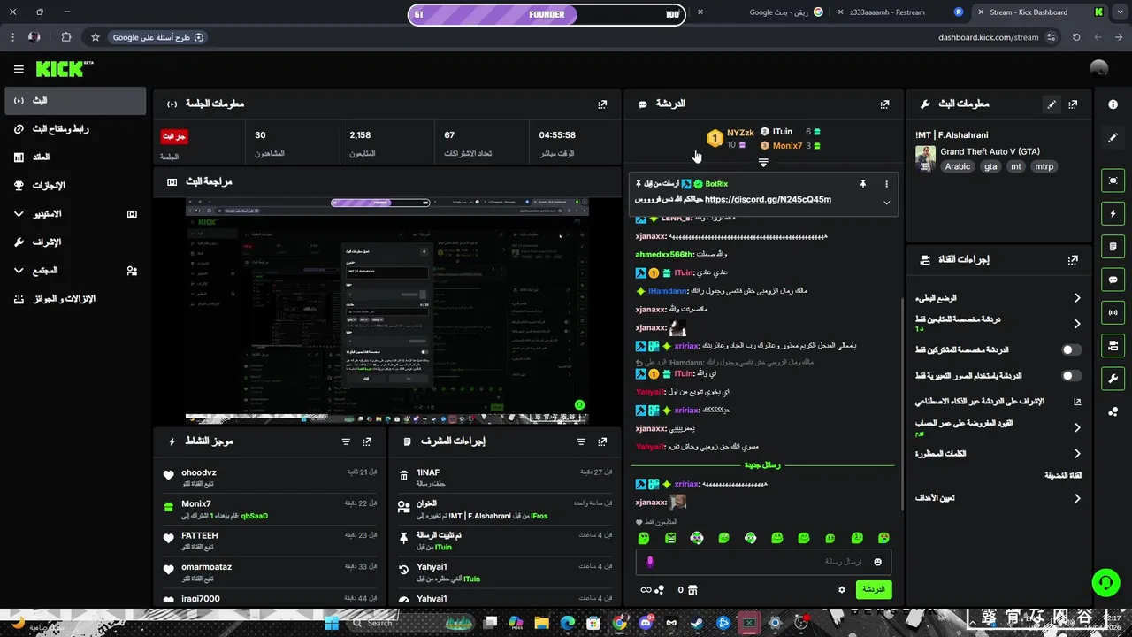Image resolution: width=1132 pixels, height=637 pixels.
Task: Filter موجز النشاط feed
Action: [346, 441]
